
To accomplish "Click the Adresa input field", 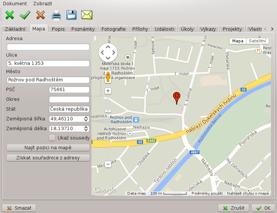I will coord(48,47).
